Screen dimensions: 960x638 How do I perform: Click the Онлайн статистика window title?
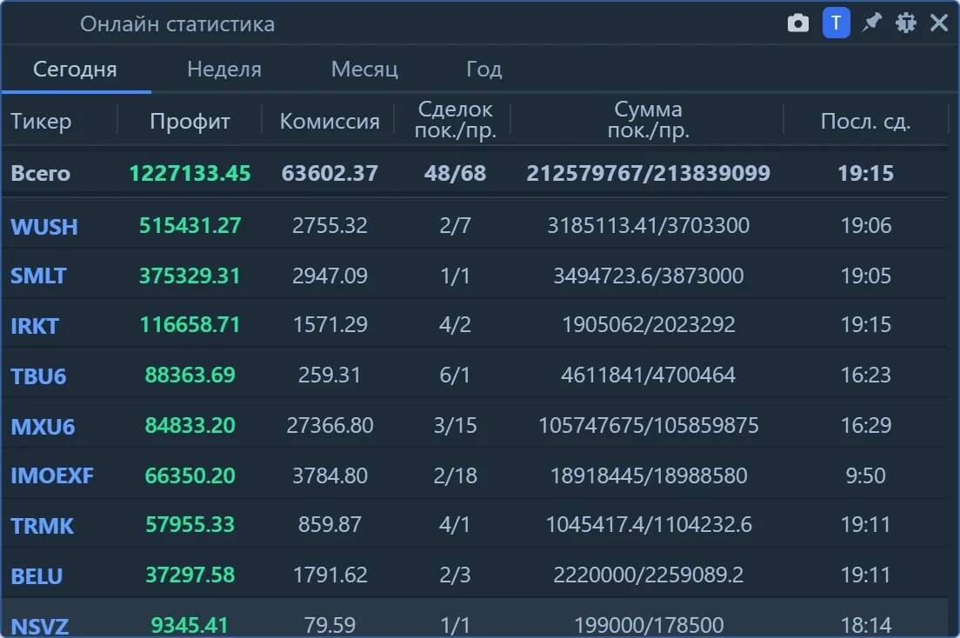tap(177, 23)
